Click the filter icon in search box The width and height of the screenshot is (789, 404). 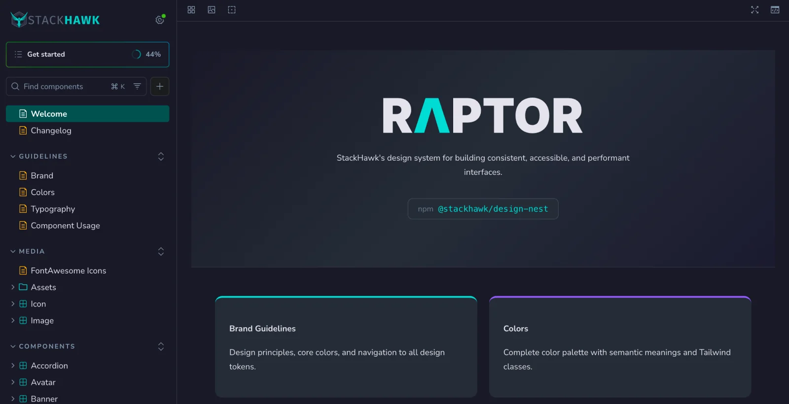(137, 86)
